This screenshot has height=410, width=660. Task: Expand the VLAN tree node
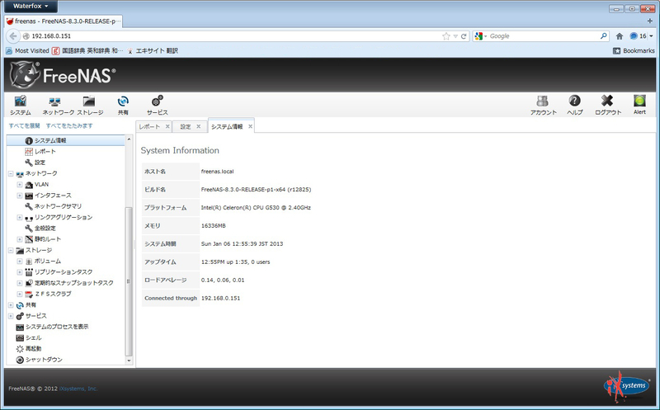pos(19,184)
